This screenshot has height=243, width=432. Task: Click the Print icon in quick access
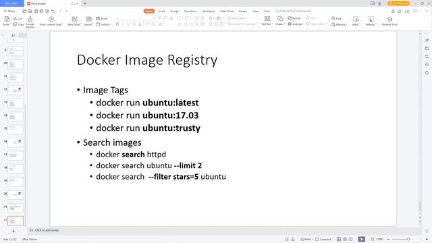pyautogui.click(x=42, y=11)
